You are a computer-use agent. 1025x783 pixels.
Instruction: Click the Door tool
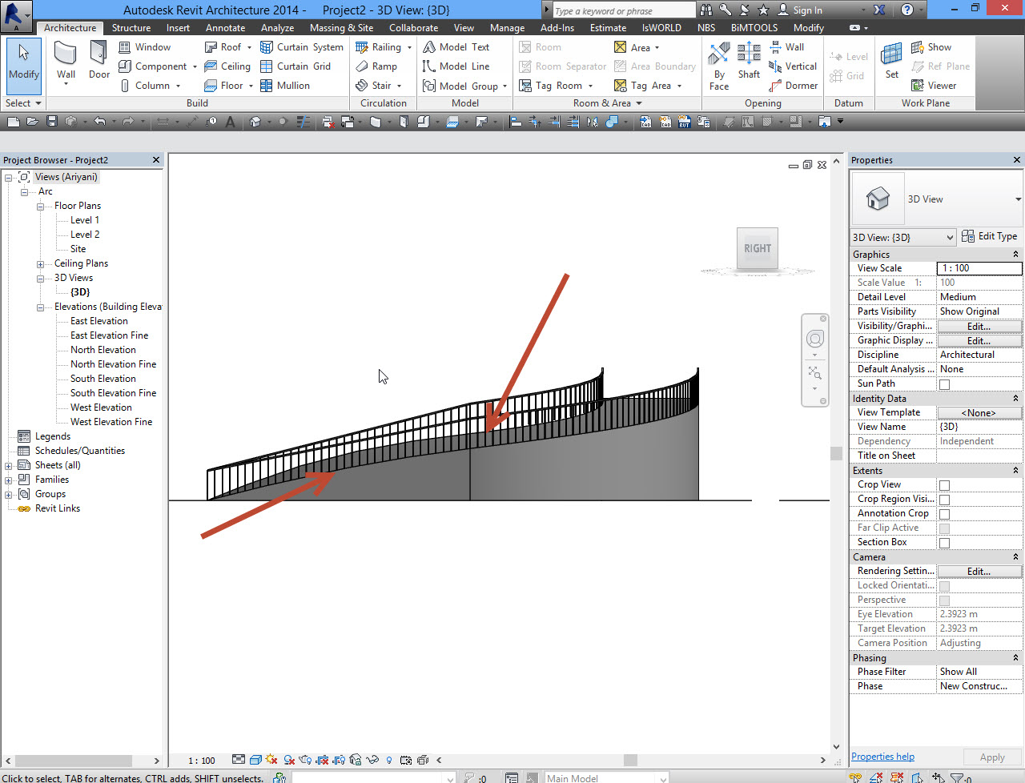[x=98, y=60]
